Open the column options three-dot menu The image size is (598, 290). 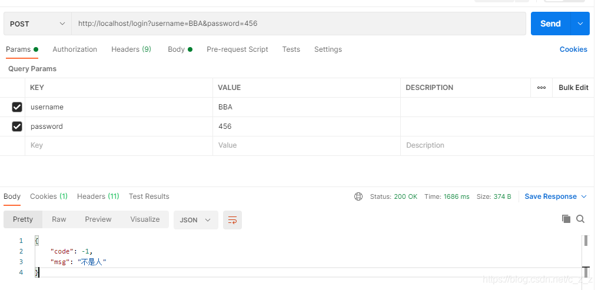[x=541, y=88]
